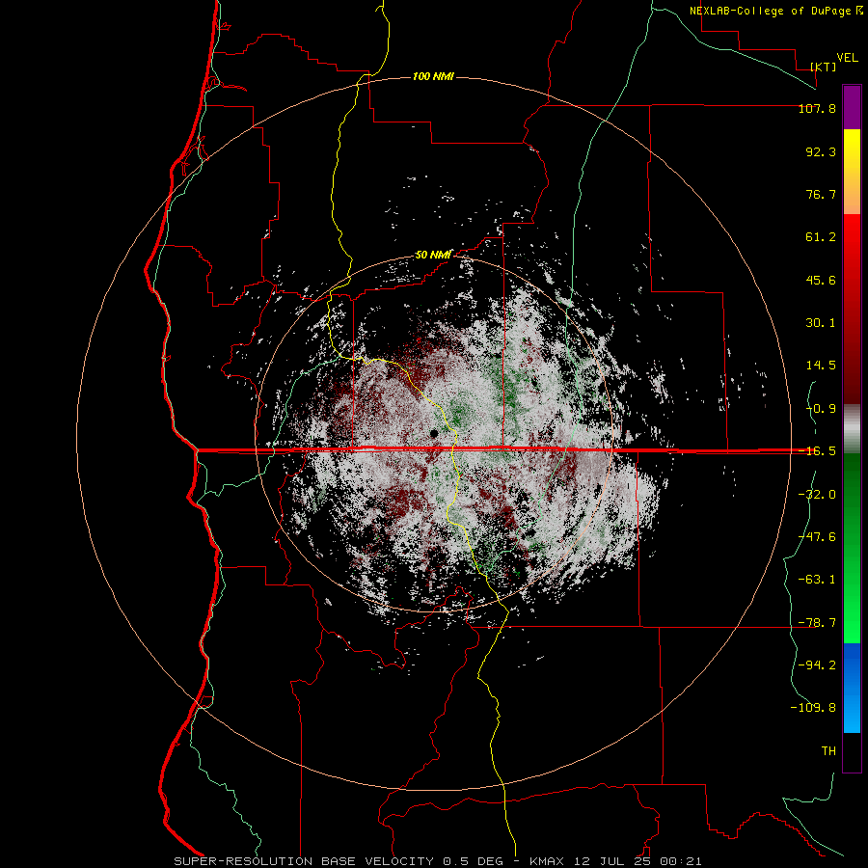This screenshot has height=868, width=868.
Task: Click the 100 NMI range ring label
Action: (433, 76)
